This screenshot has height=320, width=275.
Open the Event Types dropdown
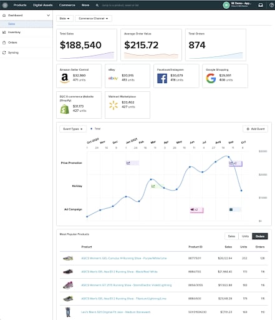pos(73,129)
